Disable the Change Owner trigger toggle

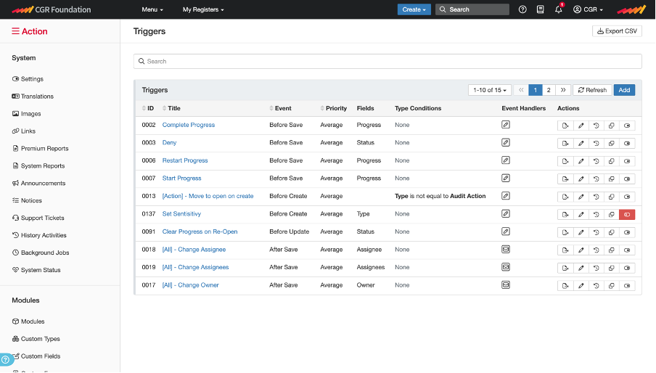tap(627, 286)
